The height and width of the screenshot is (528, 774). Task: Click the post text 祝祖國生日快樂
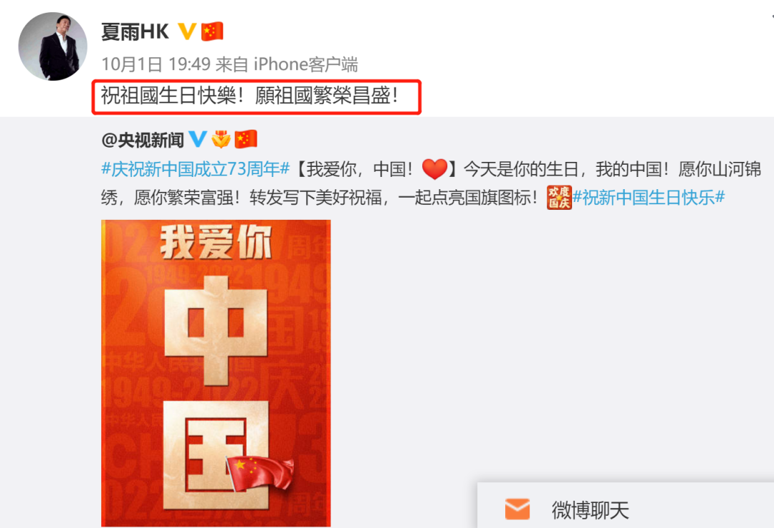(169, 96)
